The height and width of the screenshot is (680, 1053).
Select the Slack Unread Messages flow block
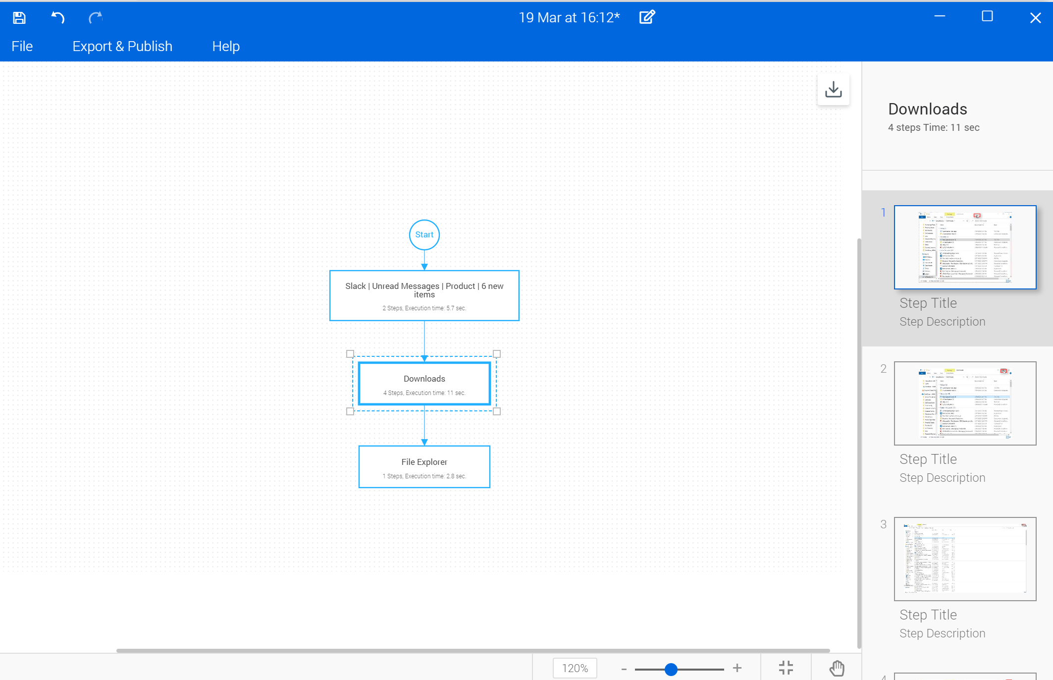[x=424, y=295]
